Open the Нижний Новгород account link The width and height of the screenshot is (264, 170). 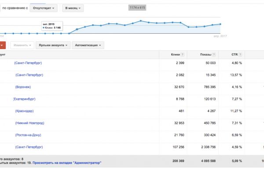click(x=30, y=123)
